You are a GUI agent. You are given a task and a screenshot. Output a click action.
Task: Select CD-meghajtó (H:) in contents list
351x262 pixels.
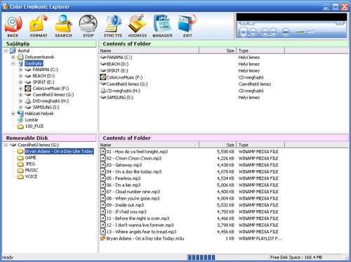click(123, 91)
